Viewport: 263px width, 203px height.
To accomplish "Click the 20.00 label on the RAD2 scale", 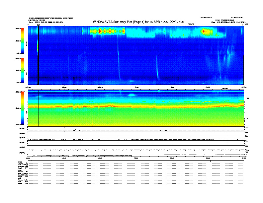I will (18, 41).
